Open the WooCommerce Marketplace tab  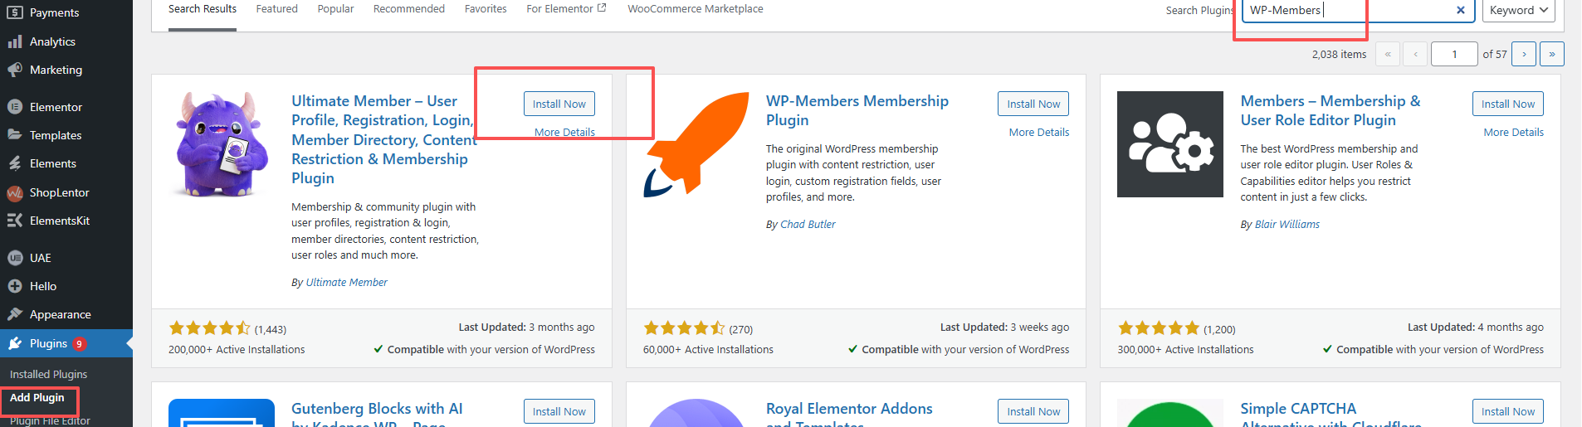(696, 9)
